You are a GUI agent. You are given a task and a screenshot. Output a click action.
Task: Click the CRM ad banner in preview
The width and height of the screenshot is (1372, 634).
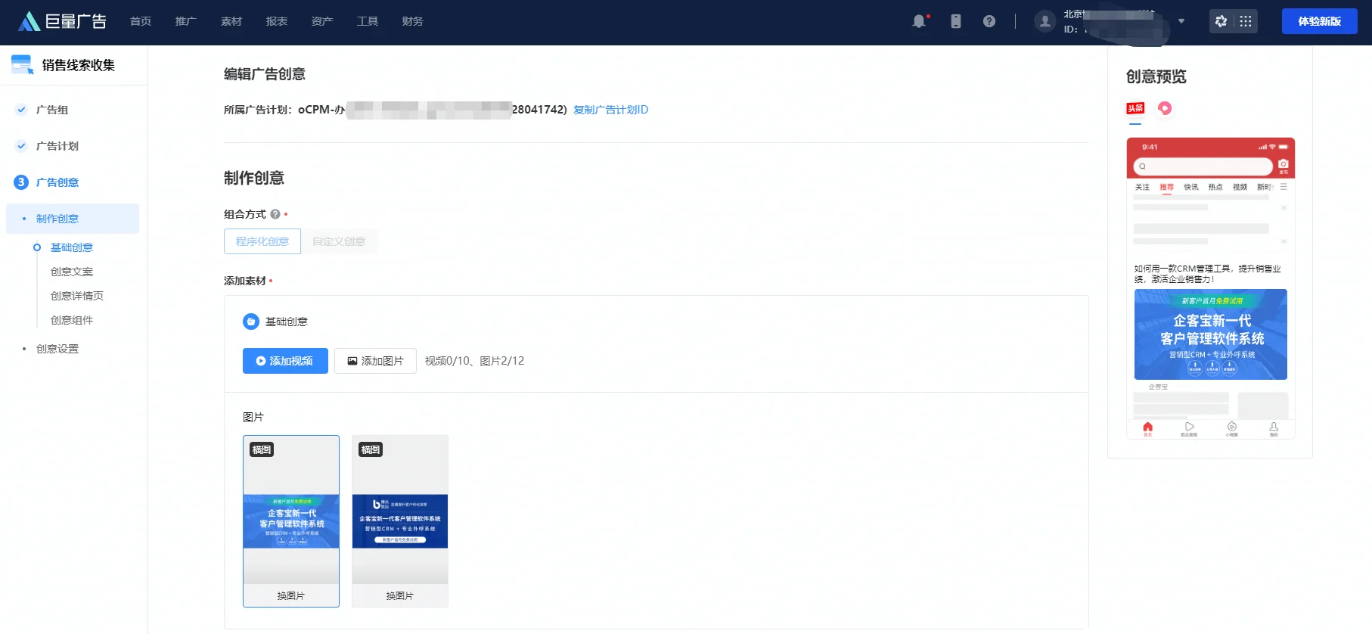point(1211,334)
